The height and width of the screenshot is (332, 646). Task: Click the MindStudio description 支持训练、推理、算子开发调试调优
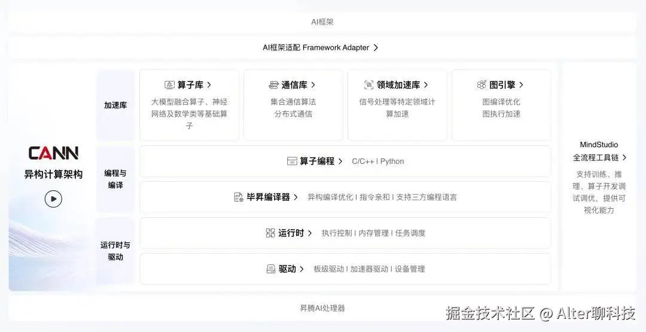[x=599, y=192]
